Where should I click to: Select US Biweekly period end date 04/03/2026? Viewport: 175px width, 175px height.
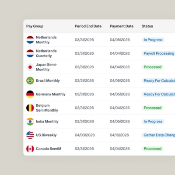pyautogui.click(x=85, y=135)
